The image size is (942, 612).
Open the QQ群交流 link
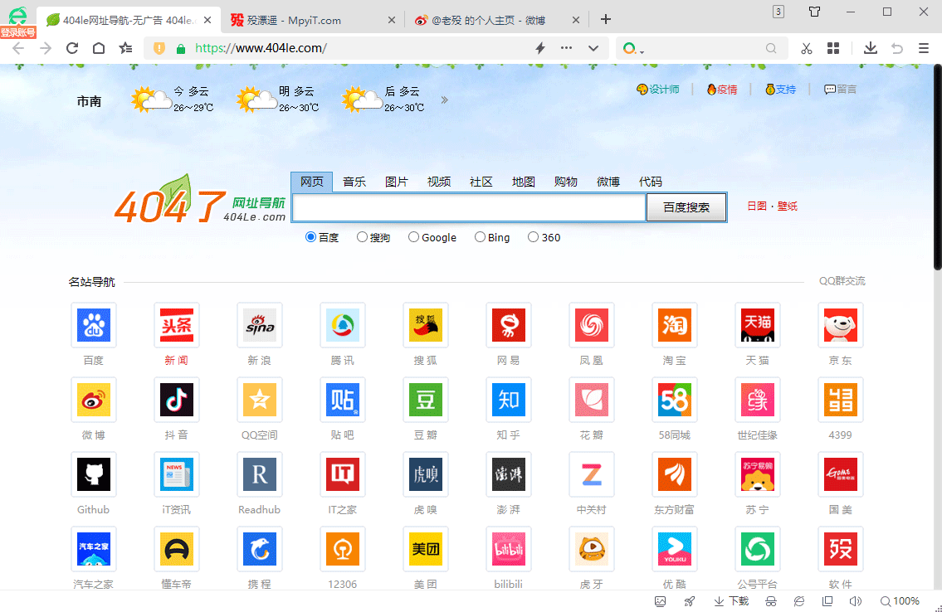[842, 281]
